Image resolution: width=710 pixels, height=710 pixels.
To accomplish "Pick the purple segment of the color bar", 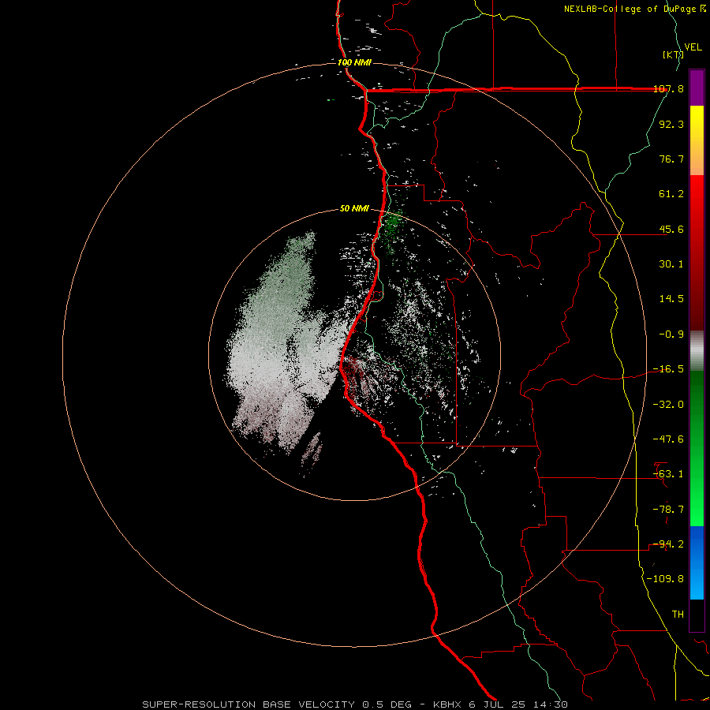I will coord(697,88).
